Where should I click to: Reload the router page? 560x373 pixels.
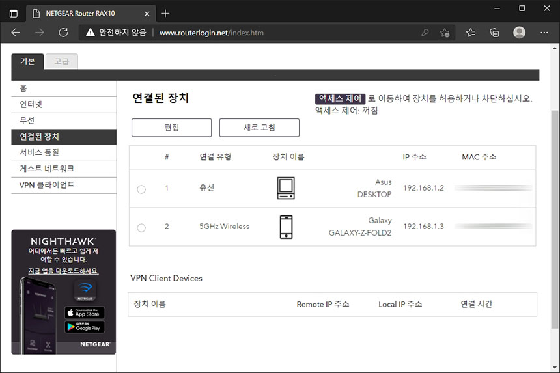click(x=63, y=33)
